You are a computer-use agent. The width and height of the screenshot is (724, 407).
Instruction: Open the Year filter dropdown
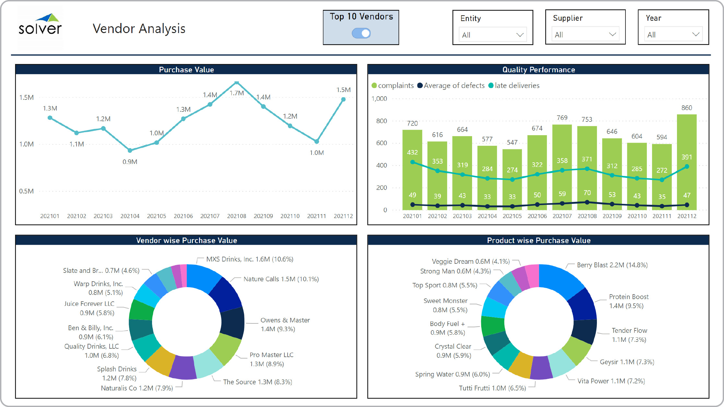673,34
